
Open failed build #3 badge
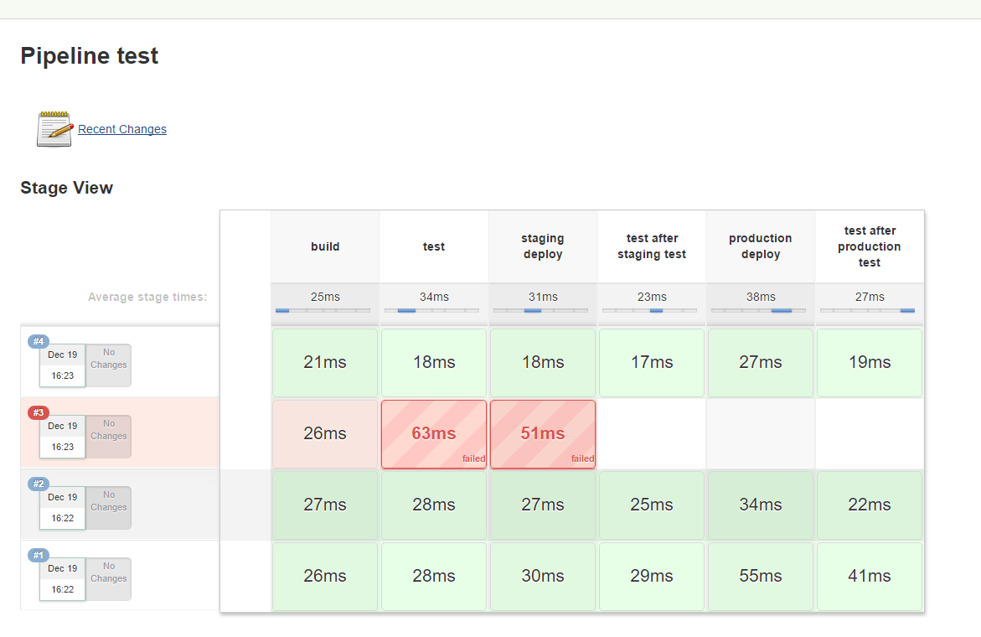click(39, 412)
